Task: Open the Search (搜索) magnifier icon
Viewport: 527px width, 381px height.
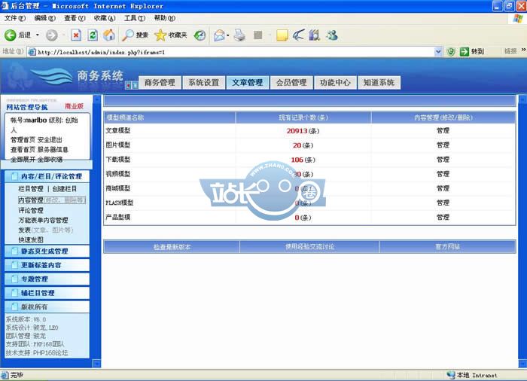Action: (128, 35)
